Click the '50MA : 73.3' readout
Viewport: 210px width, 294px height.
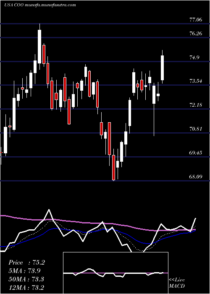pyautogui.click(x=26, y=279)
